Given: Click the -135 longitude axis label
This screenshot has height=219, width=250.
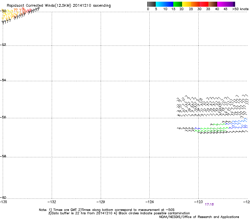Looking at the screenshot, I should [x=3, y=202].
